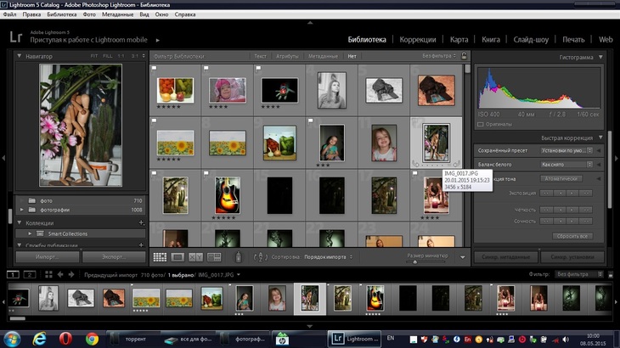Open grid shortcut in filmstrip bar
620x348 pixels.
[48, 274]
